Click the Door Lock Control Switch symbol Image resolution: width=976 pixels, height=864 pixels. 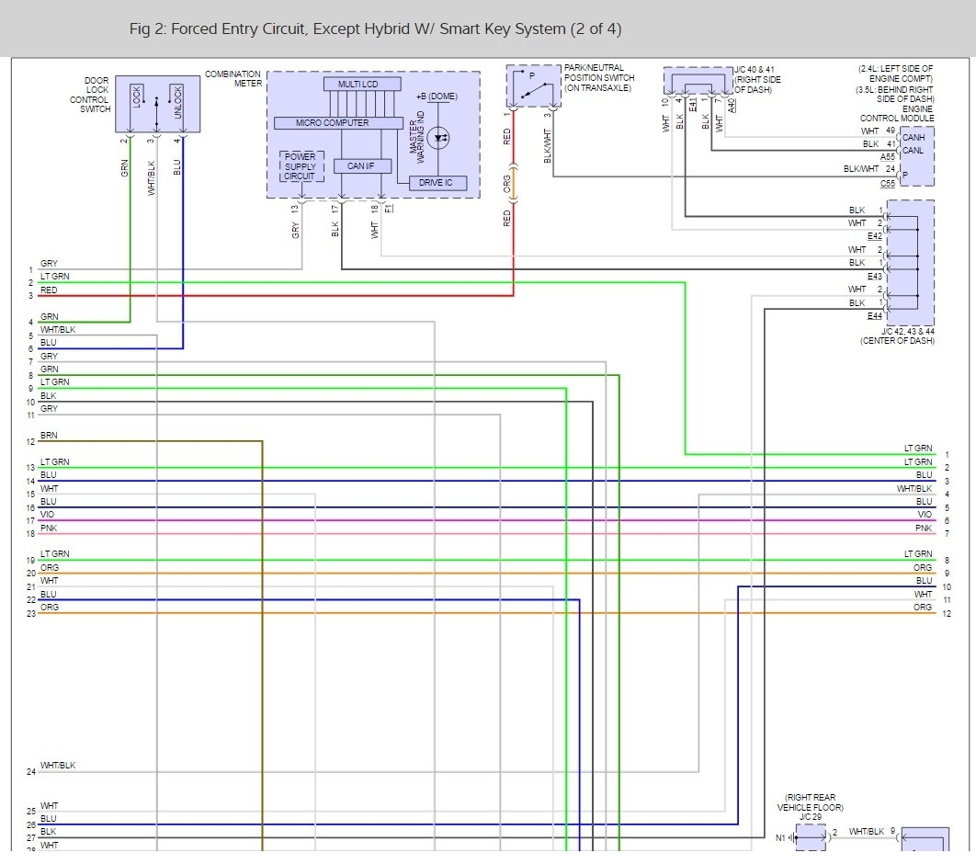[x=157, y=104]
